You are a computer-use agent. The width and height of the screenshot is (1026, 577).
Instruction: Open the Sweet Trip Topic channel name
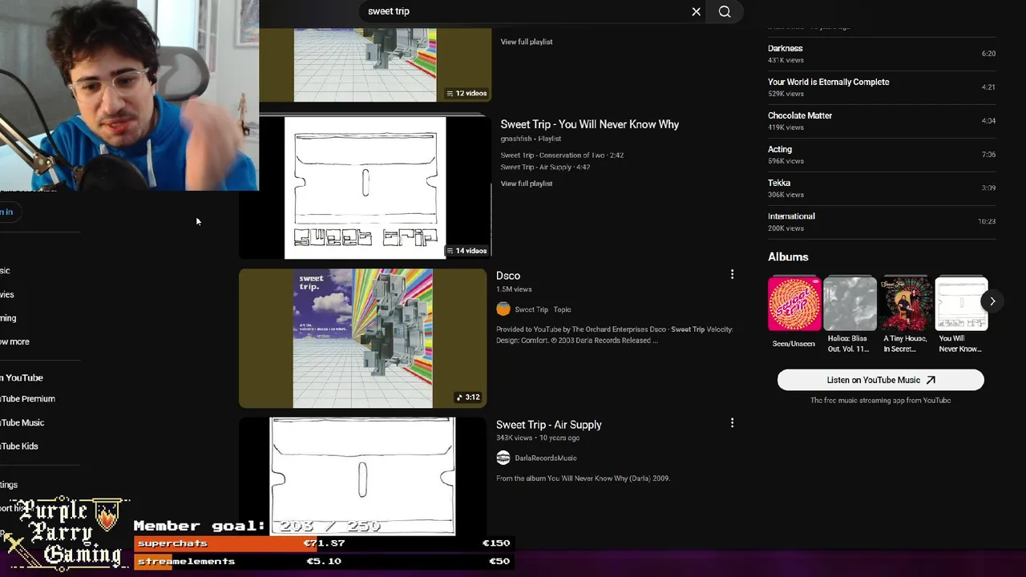(x=543, y=309)
